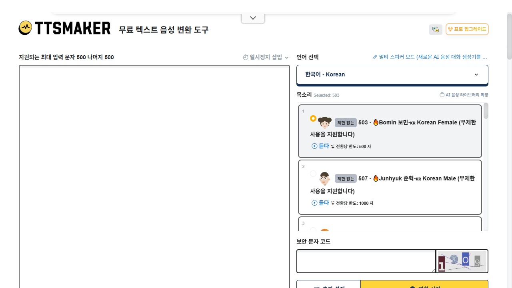
Task: Click the 1000 character limit text for Junhyuk
Action: tap(355, 203)
